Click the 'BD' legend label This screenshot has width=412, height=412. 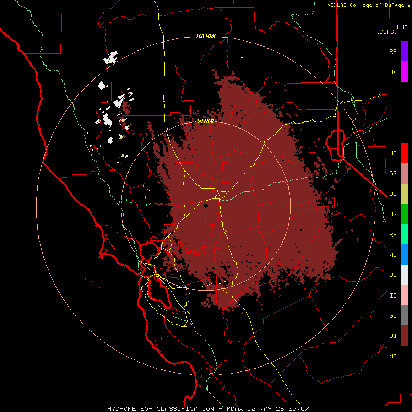pyautogui.click(x=393, y=194)
